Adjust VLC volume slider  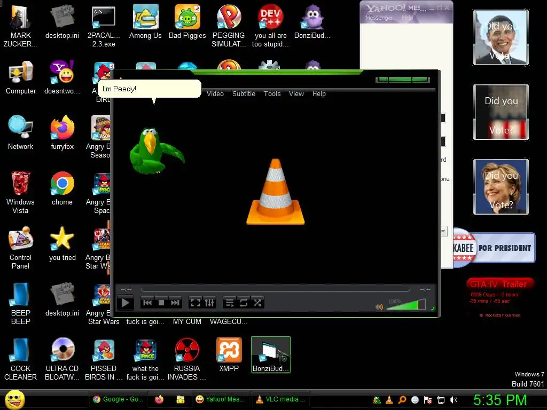406,305
